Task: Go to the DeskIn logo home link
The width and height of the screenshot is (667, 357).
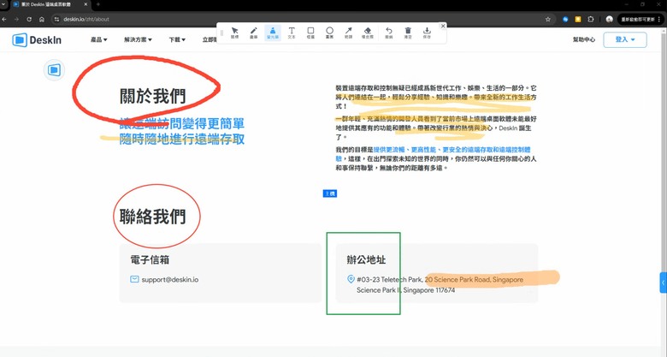Action: click(37, 39)
